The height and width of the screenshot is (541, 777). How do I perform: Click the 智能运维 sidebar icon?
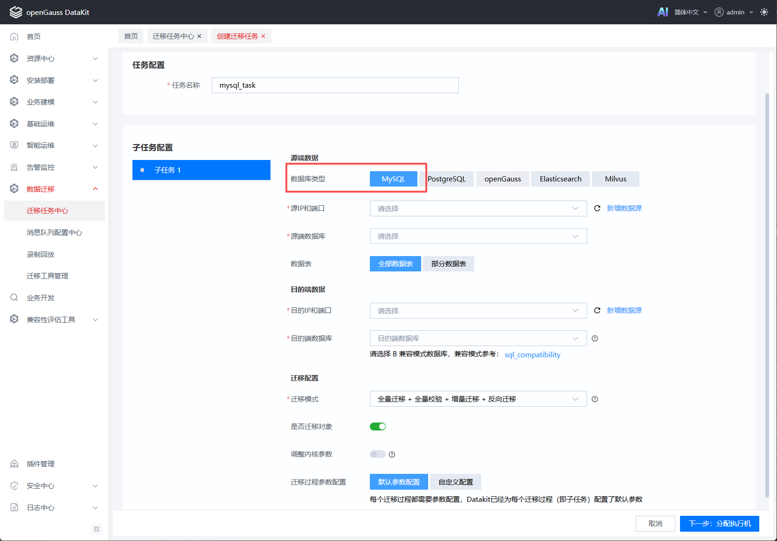(x=14, y=145)
